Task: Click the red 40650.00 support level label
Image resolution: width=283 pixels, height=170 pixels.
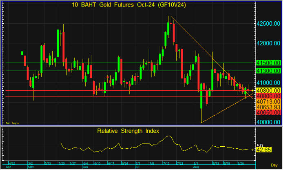Action: tap(269, 112)
